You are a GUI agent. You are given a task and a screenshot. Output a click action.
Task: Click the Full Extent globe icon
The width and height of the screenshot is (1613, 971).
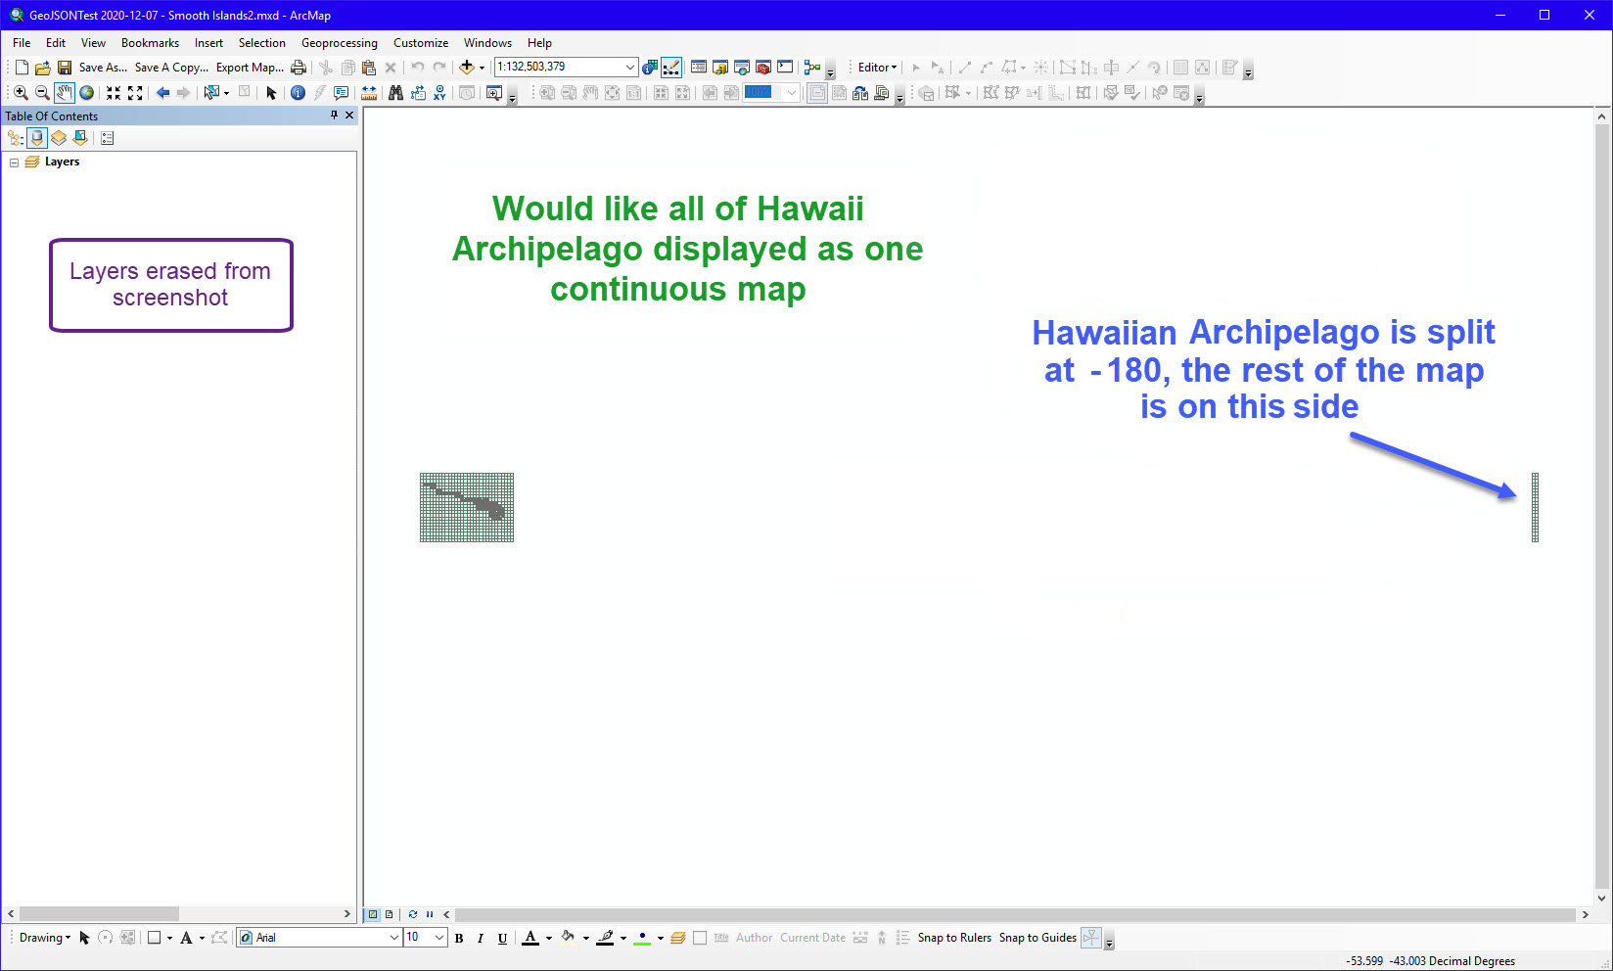click(88, 92)
